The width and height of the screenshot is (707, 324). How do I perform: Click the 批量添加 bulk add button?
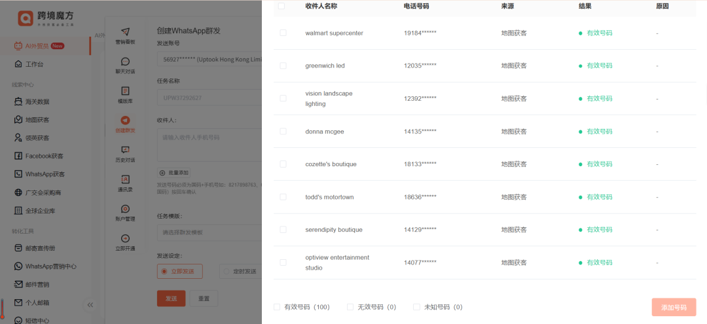tap(173, 173)
